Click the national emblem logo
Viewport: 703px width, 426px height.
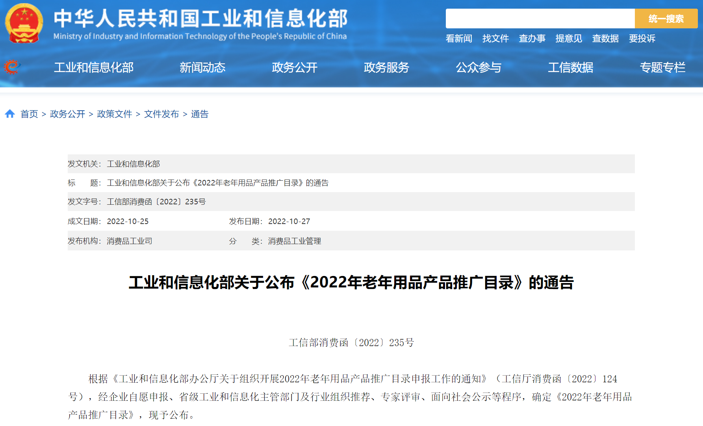24,24
